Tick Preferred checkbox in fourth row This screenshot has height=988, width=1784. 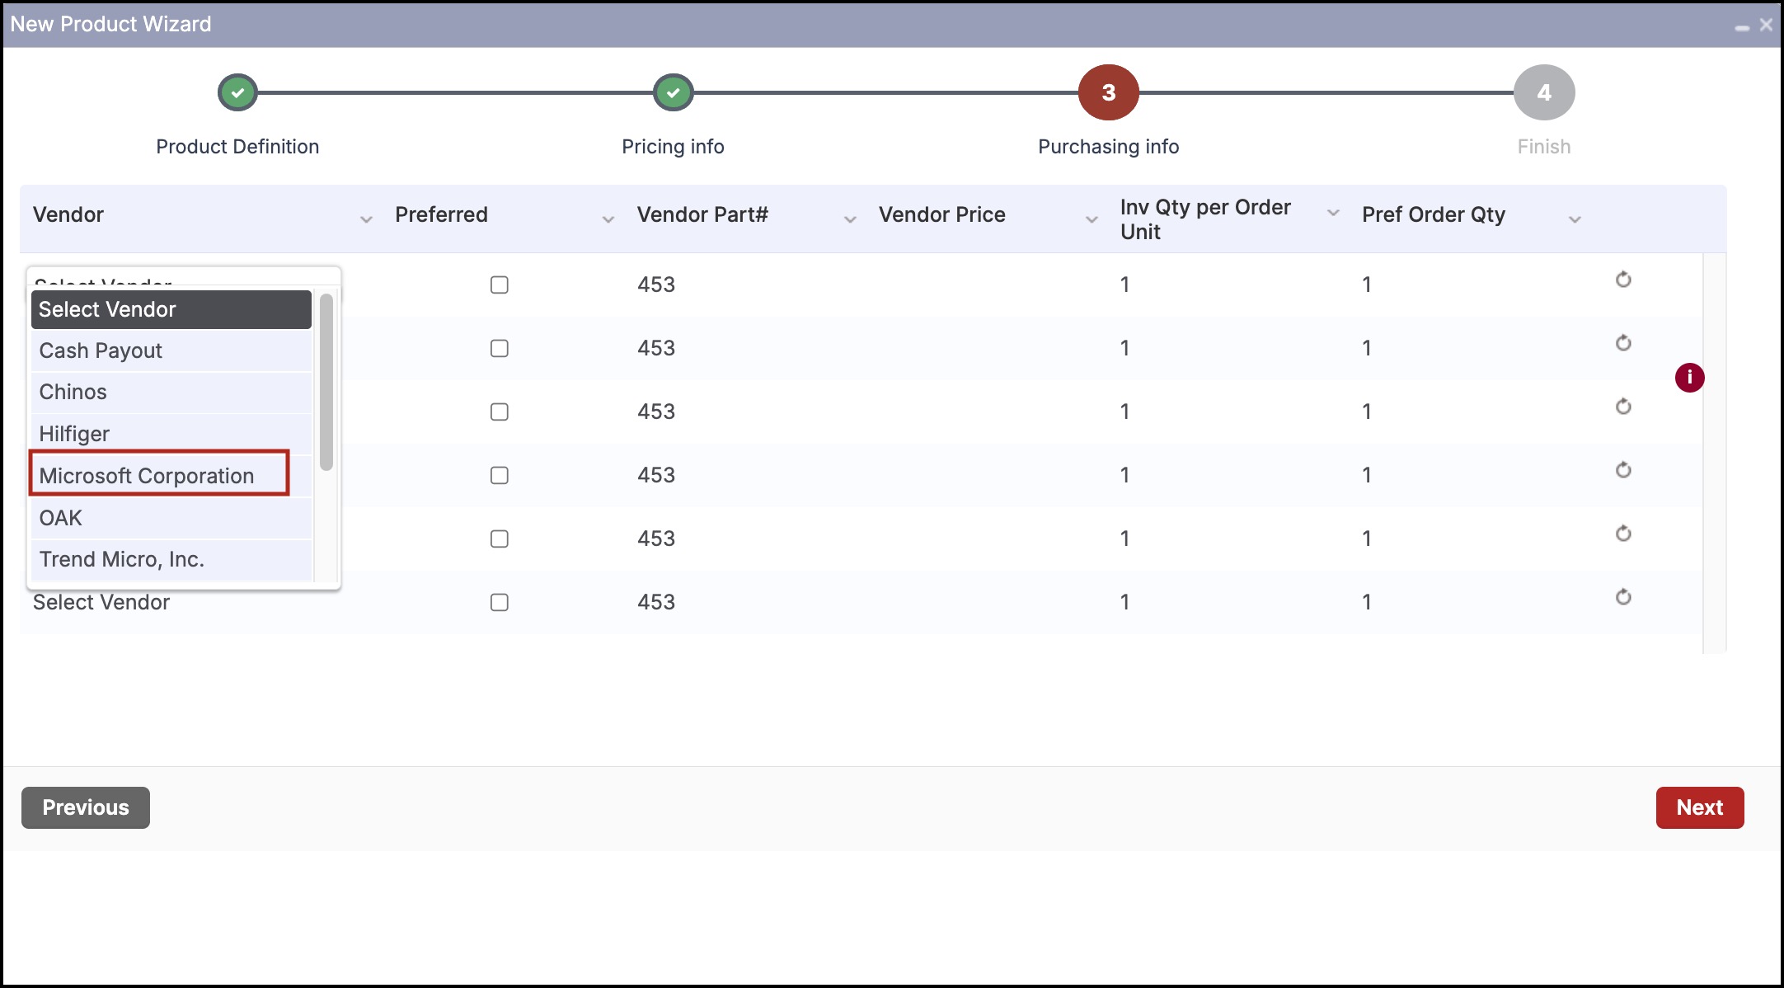point(499,475)
